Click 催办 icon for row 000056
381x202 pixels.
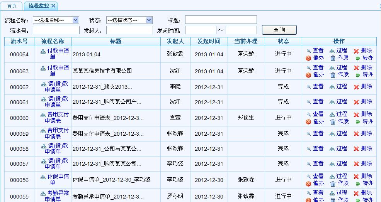(x=308, y=183)
